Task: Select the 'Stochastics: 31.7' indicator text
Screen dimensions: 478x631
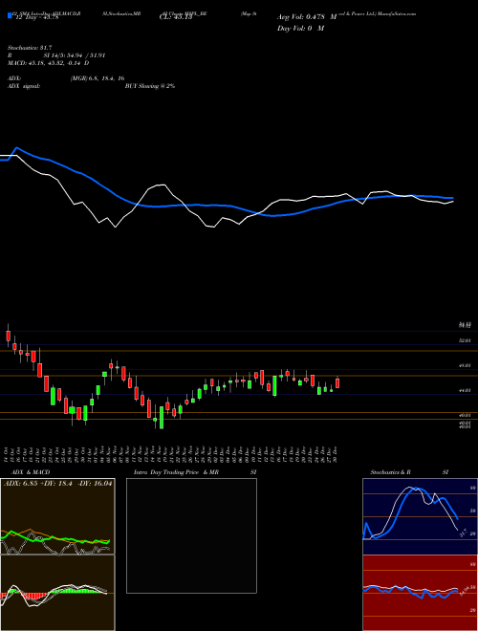Action: (30, 48)
